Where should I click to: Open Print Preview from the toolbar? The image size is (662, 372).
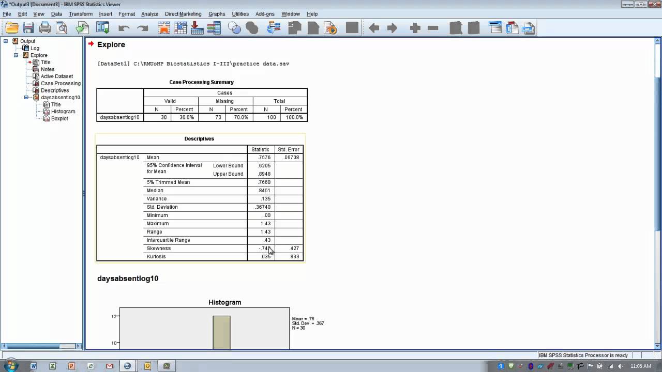[x=62, y=28]
